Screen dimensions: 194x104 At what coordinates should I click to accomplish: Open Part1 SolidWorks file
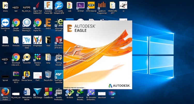tap(38, 76)
